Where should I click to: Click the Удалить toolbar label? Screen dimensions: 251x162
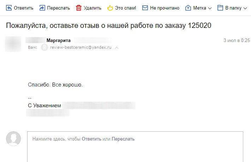[x=92, y=8]
